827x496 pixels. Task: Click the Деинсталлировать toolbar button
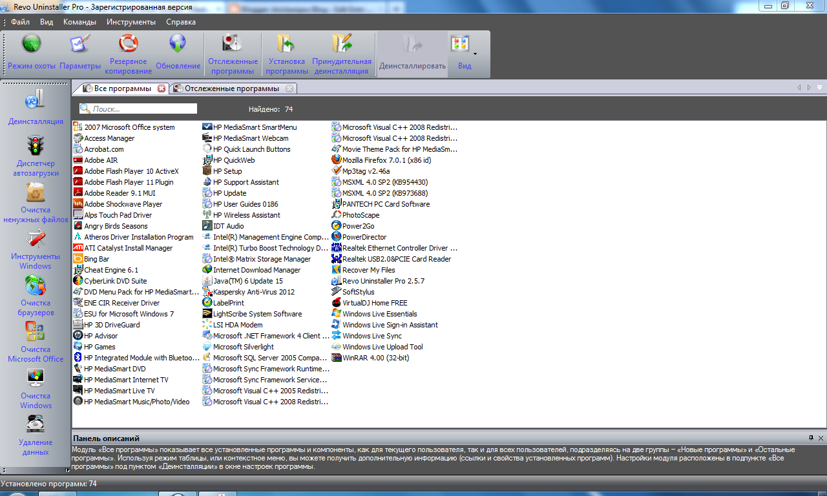[412, 54]
